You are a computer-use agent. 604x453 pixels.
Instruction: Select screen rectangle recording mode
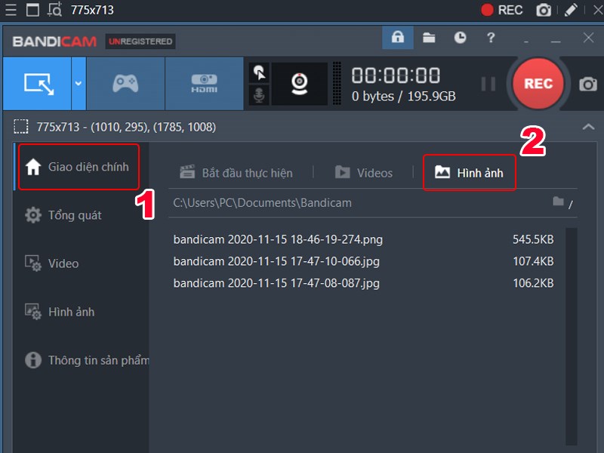37,84
